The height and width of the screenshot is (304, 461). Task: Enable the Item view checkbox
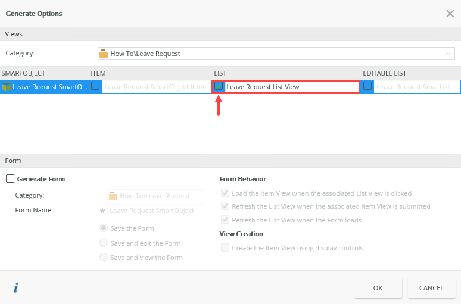point(95,86)
